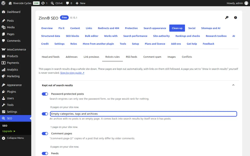Screen dimensions: 250x156
Task: Click the updates refresh icon
Action: coord(43,3)
